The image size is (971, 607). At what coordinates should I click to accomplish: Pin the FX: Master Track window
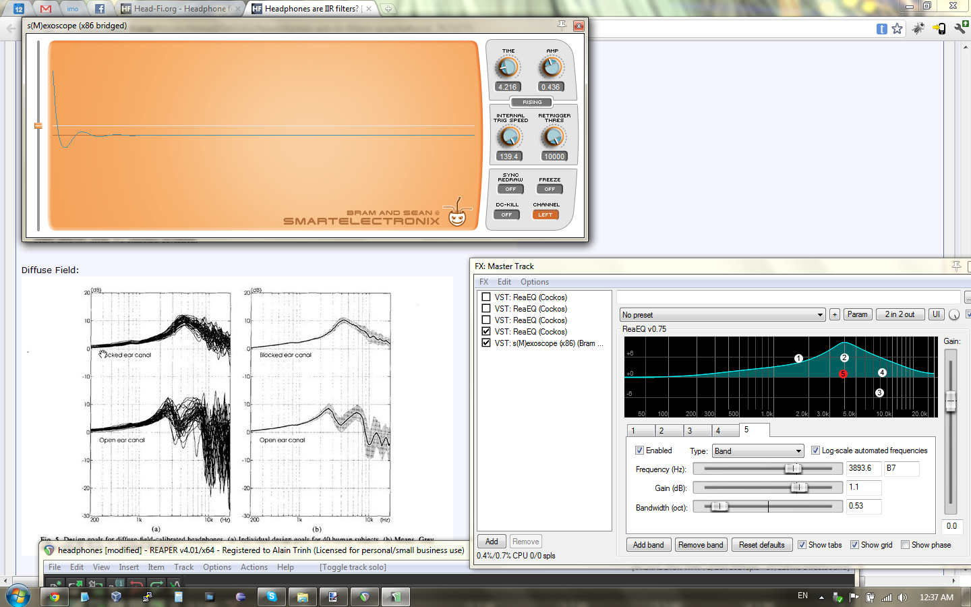click(956, 266)
